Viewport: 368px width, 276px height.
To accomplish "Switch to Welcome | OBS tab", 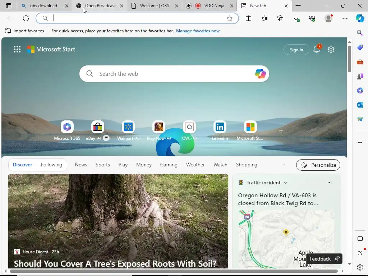I will [x=155, y=6].
